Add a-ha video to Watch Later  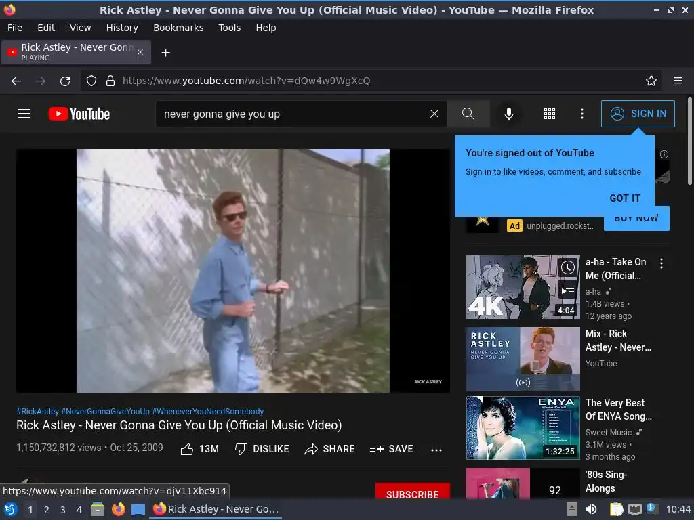pos(568,267)
